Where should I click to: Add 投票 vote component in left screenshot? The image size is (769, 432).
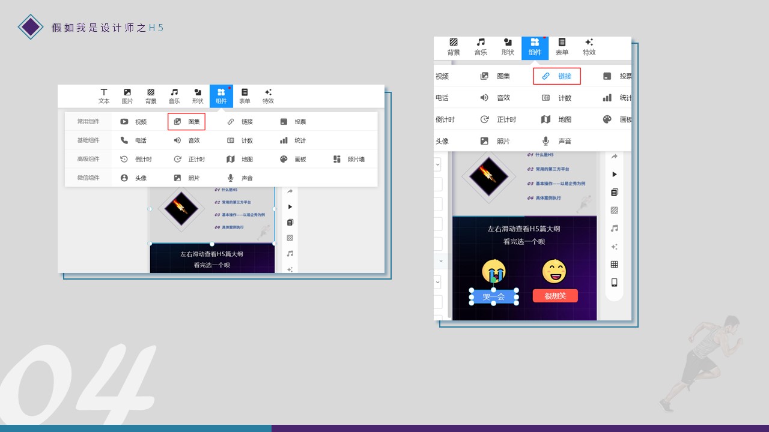click(293, 122)
